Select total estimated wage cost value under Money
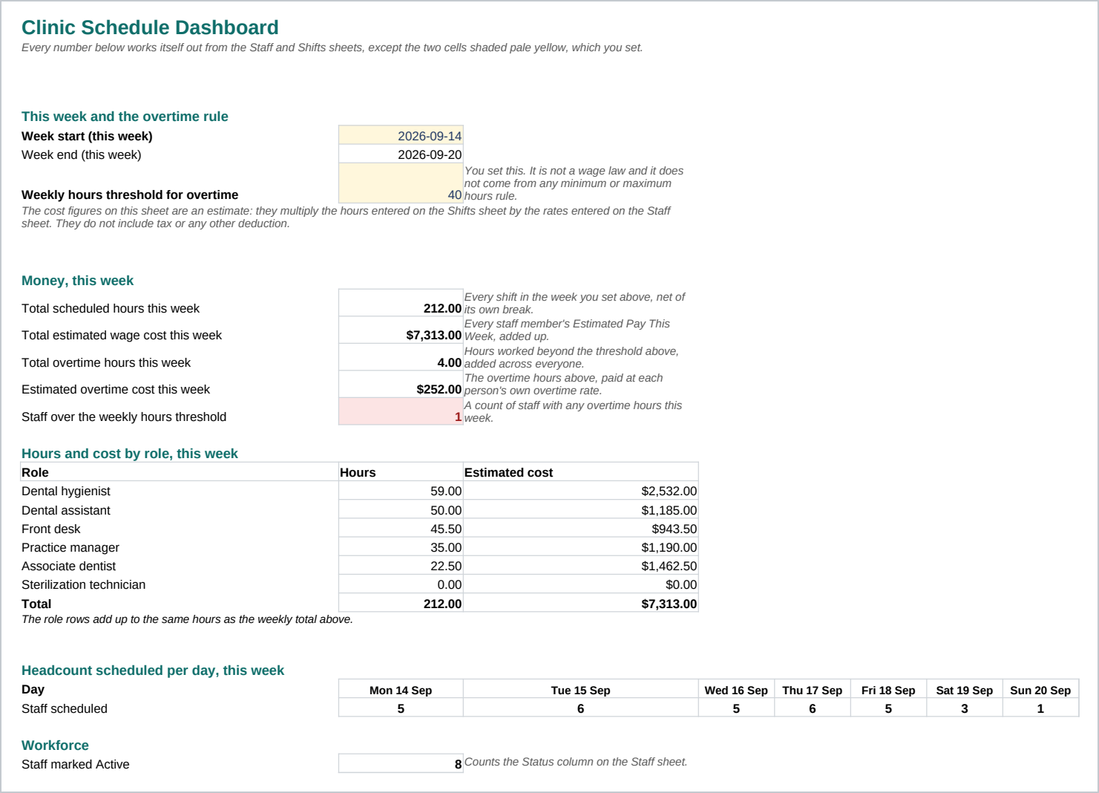 point(401,330)
